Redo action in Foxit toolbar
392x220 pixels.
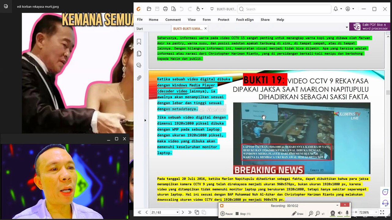coord(190,9)
